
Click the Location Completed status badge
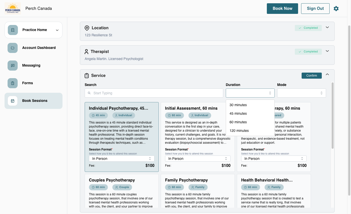[x=308, y=28]
